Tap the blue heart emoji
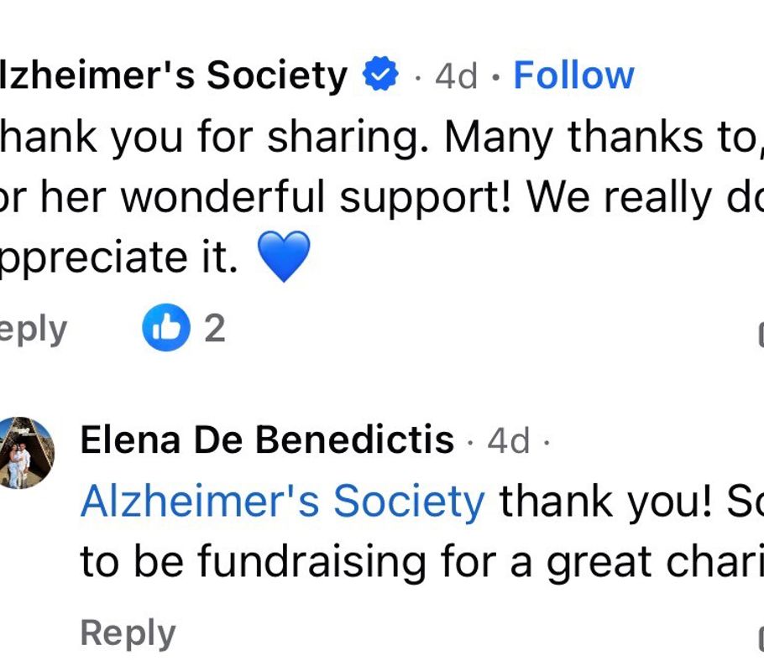 pyautogui.click(x=283, y=256)
